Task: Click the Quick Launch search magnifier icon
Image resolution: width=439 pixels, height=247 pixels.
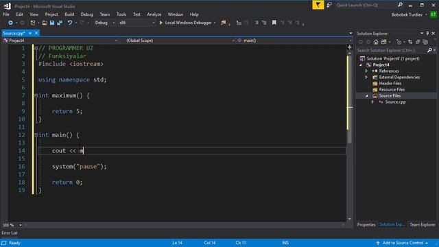Action: click(x=401, y=5)
